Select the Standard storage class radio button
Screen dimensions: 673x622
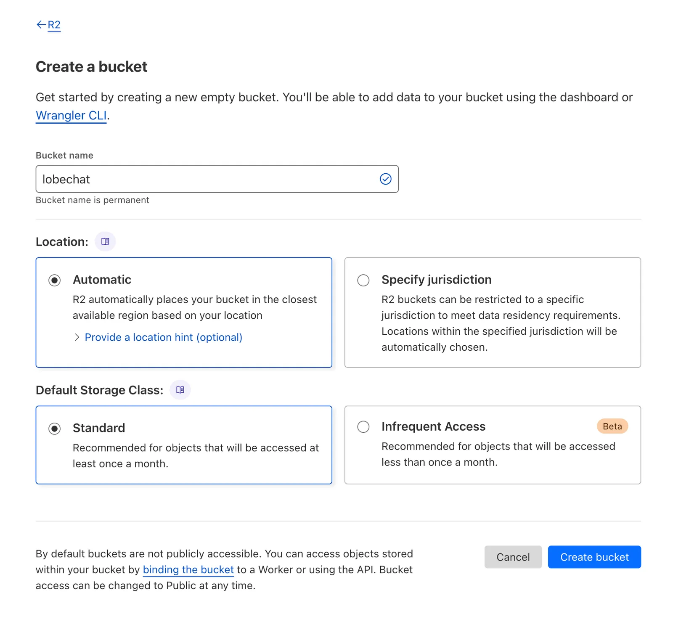tap(54, 429)
